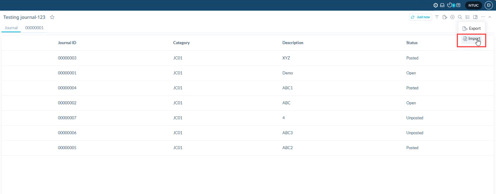Open search with the magnifier icon
Screen dimensions: 496x194
(x=460, y=17)
